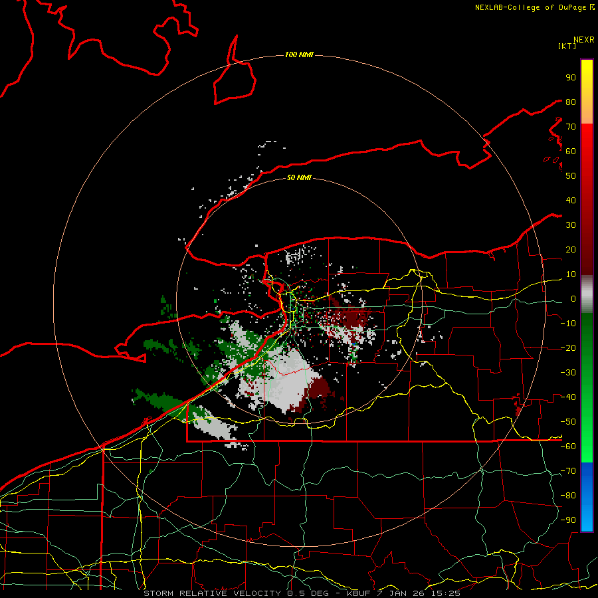Click the '-90' scale label on the color bar
598x598 pixels.
[x=568, y=520]
